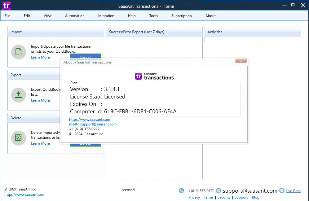
Task: Click the SaasAnt tr logo in title bar
Action: click(6, 6)
